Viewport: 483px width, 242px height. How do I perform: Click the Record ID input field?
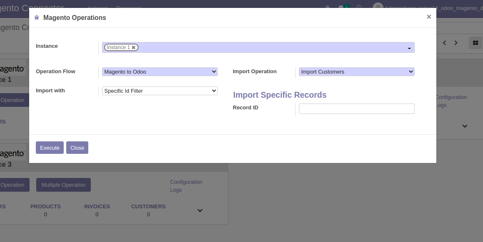356,109
